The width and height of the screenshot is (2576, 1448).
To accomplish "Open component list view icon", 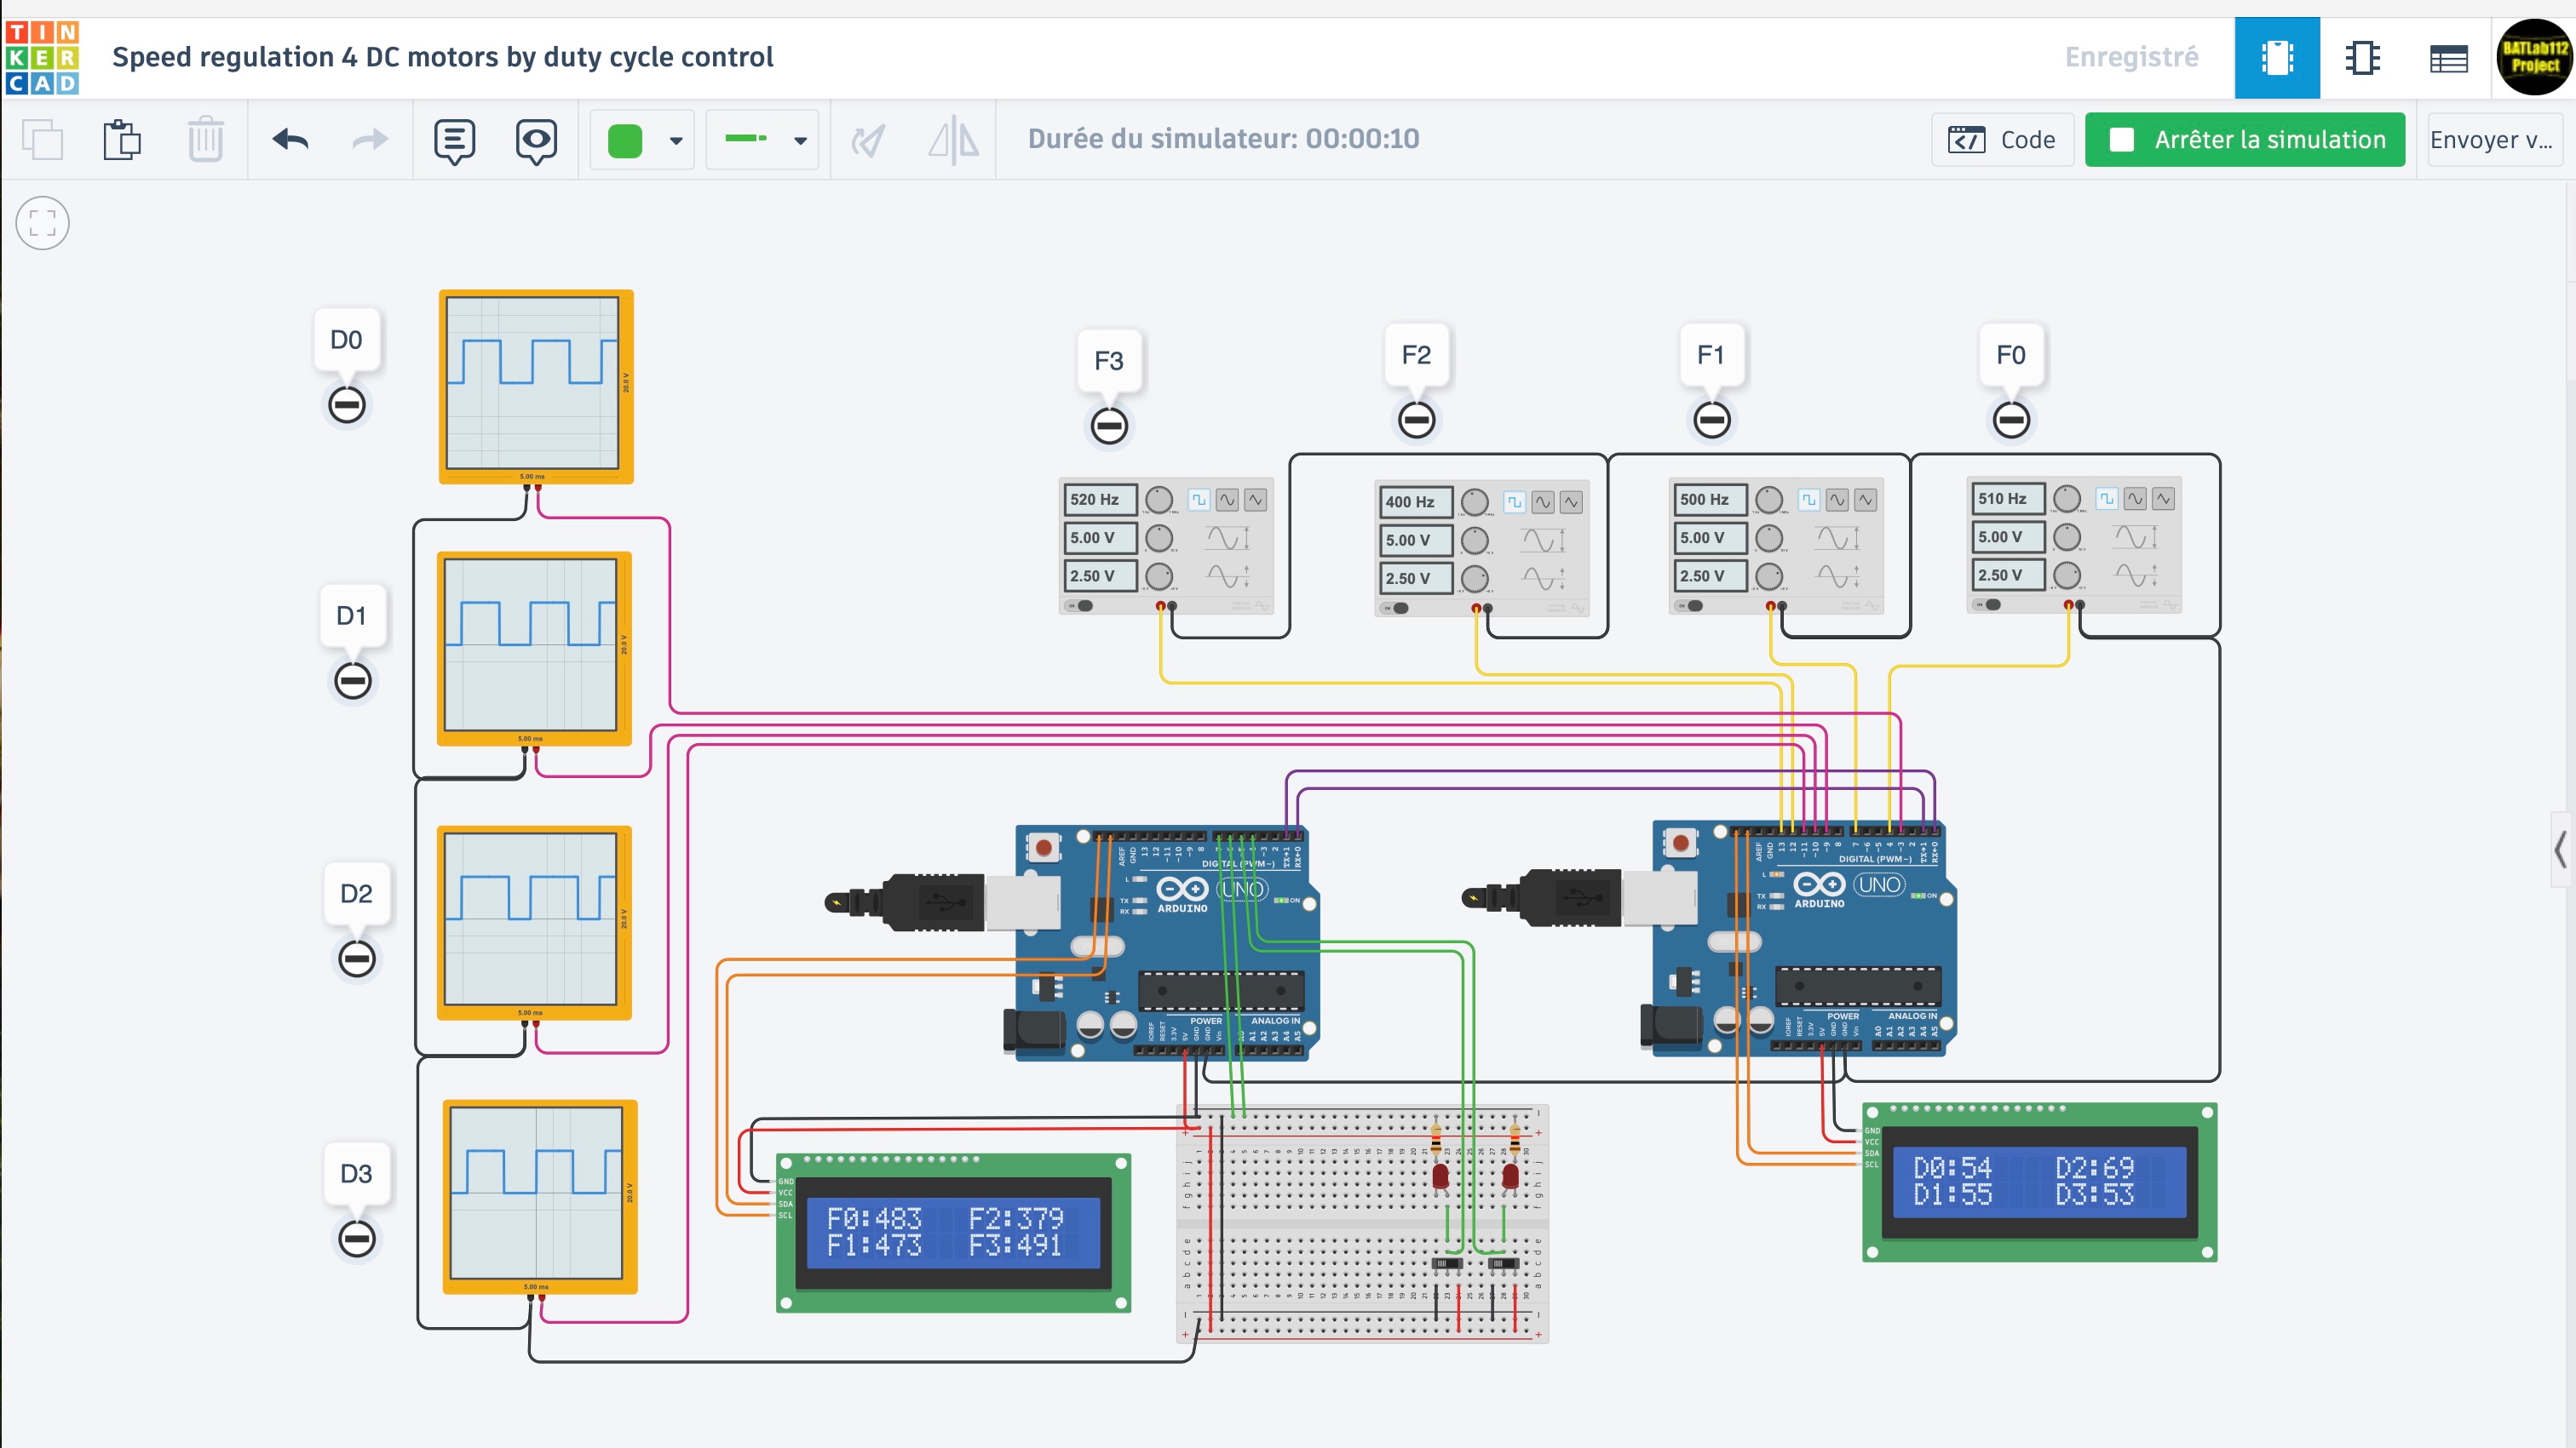I will pos(2448,58).
